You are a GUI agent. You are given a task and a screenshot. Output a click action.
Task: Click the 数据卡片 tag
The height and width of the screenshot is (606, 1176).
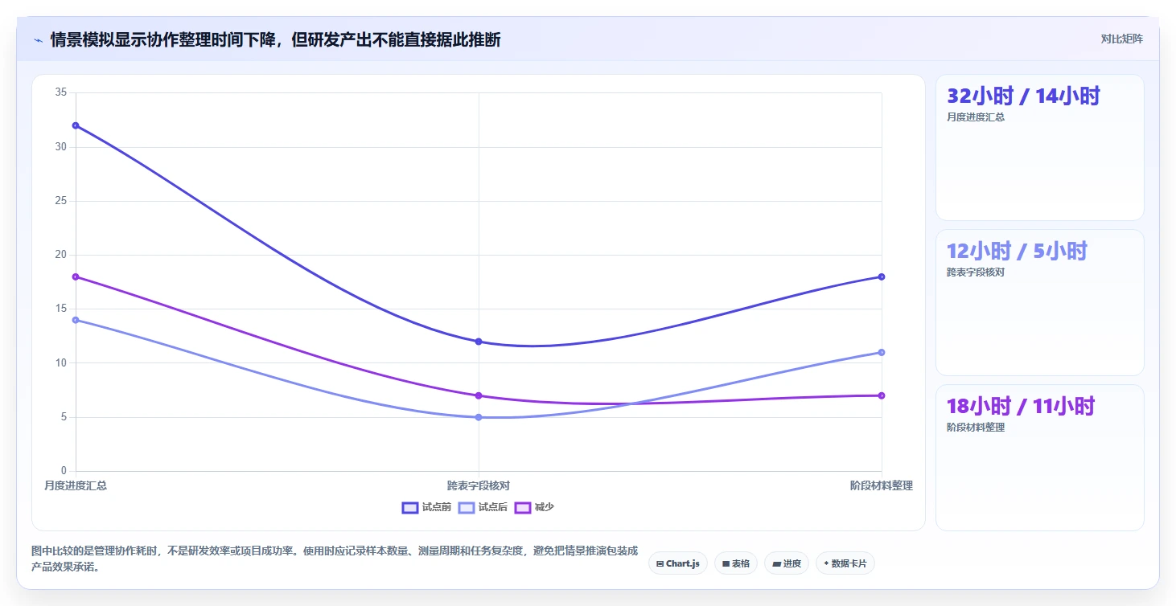pyautogui.click(x=845, y=563)
